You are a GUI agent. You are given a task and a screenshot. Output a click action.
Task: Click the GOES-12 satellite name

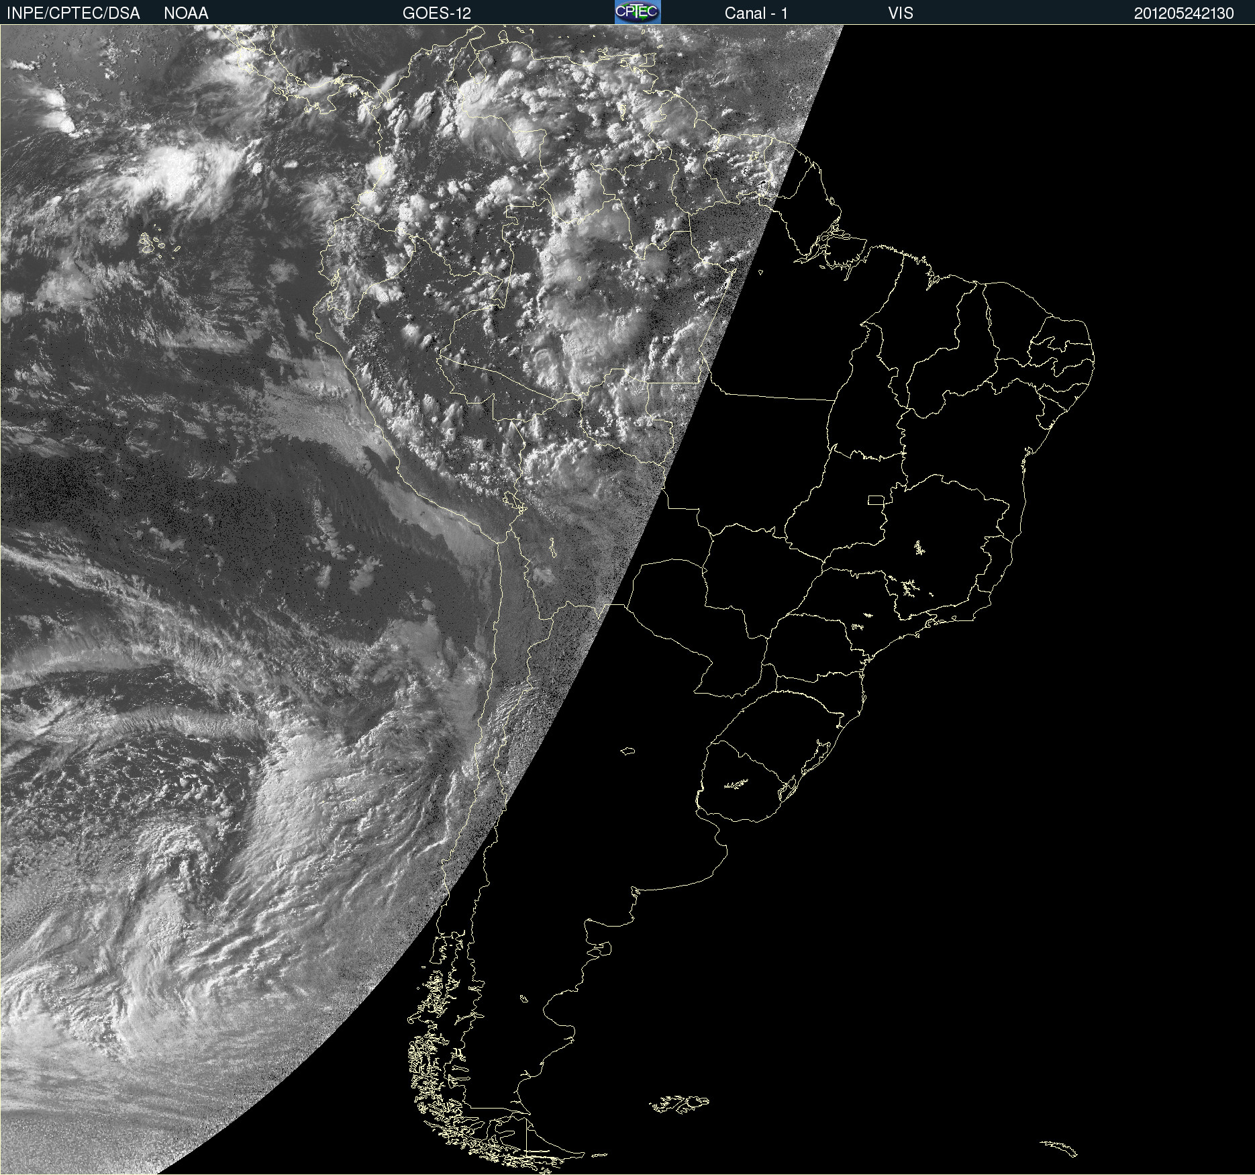[437, 13]
